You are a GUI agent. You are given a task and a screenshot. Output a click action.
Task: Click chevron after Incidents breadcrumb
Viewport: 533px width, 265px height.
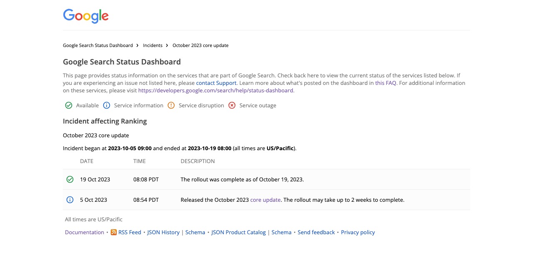(x=167, y=45)
